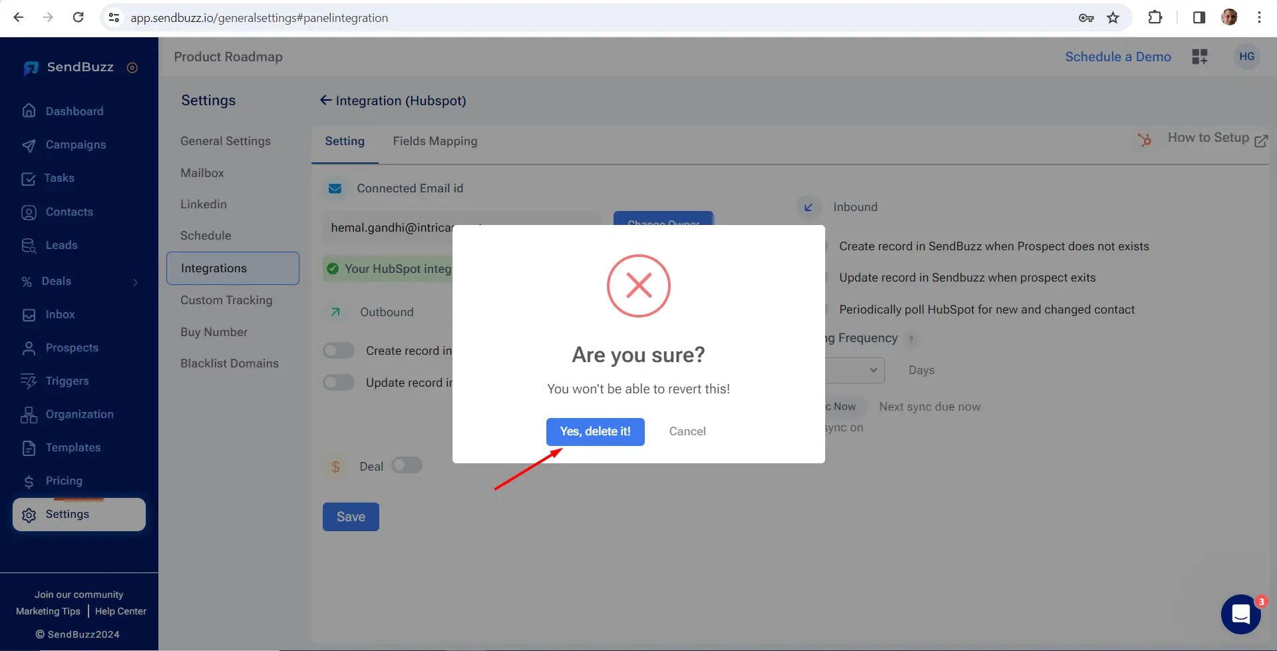Click the Frequency help question mark
The image size is (1277, 651).
[x=911, y=339]
